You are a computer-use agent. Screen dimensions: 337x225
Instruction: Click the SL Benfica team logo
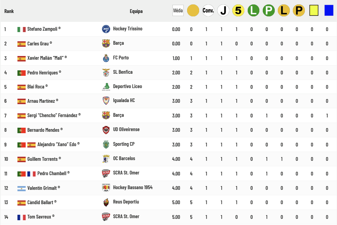pos(106,72)
